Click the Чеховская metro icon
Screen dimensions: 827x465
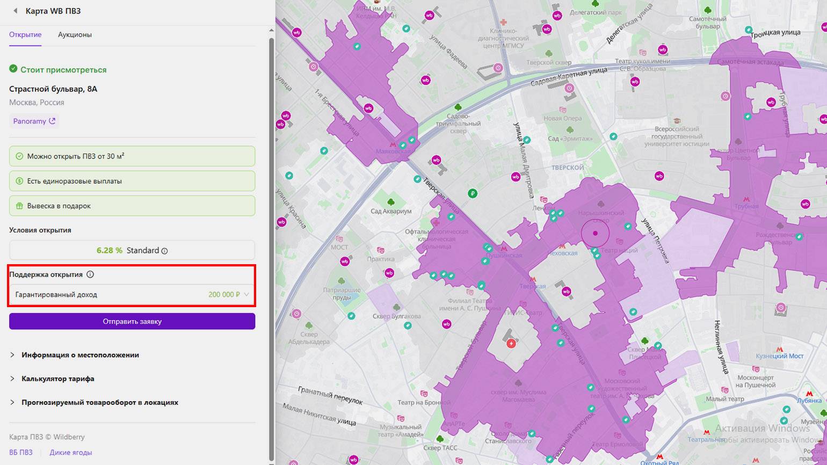point(563,246)
